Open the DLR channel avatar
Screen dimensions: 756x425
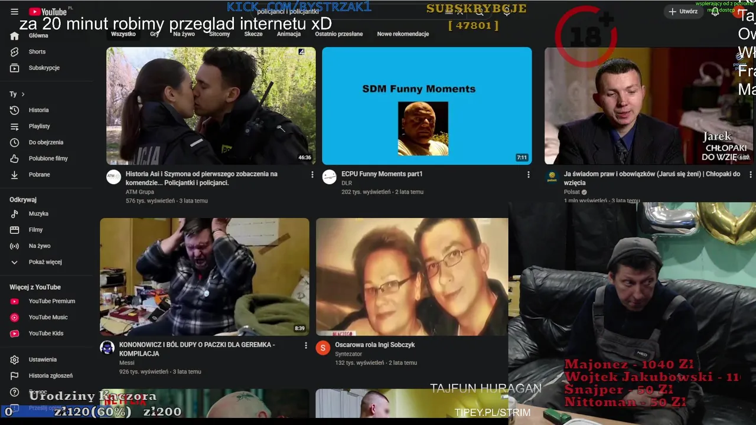330,176
